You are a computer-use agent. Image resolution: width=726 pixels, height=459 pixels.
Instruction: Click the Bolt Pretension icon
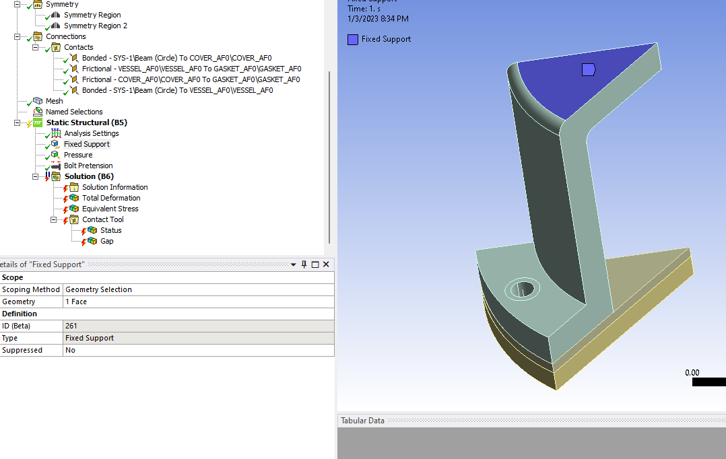[55, 166]
